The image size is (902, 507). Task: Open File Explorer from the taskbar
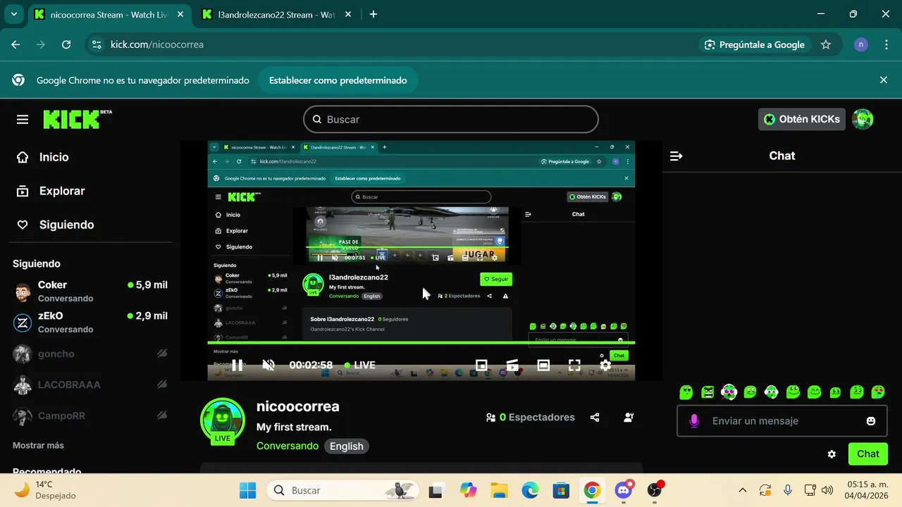pos(499,490)
